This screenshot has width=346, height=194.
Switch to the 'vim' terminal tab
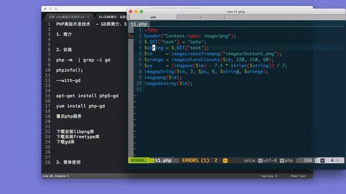tap(153, 17)
